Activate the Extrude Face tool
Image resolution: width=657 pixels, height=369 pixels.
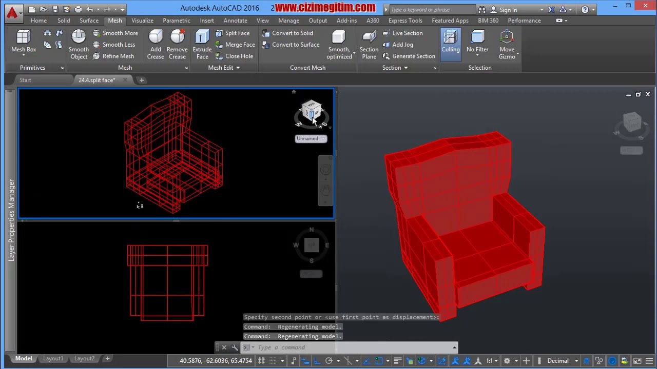202,44
